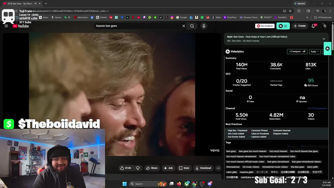Screen dimensions: 334x188
Task: Start voice search with the microphone
Action: pyautogui.click(x=204, y=26)
